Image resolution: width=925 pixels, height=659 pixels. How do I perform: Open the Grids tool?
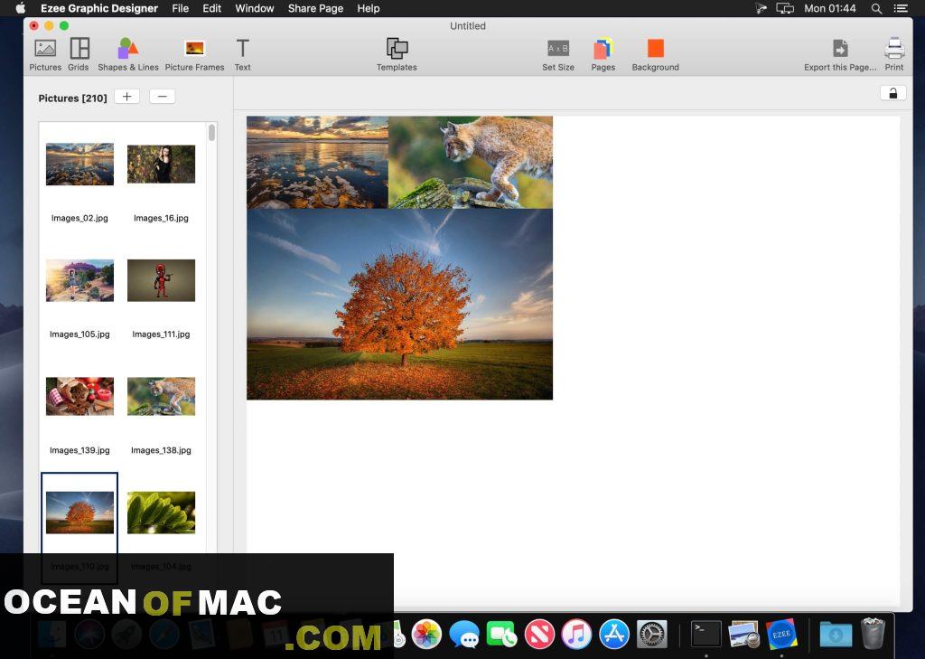pyautogui.click(x=79, y=54)
